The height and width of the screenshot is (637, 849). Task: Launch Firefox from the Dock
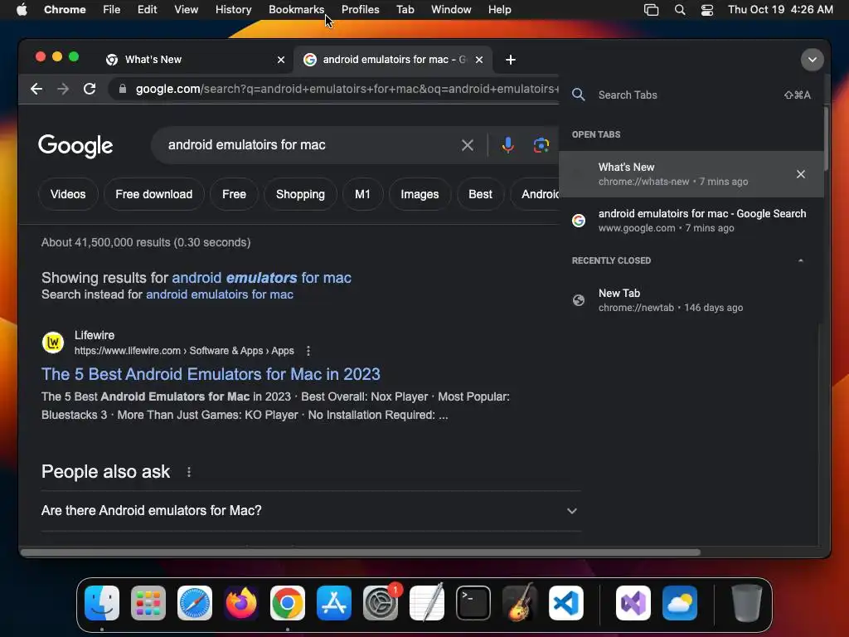[241, 603]
